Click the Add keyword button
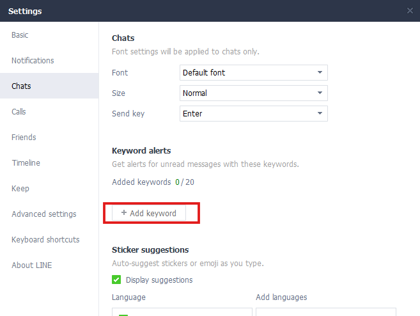Image resolution: width=420 pixels, height=316 pixels. [x=149, y=213]
